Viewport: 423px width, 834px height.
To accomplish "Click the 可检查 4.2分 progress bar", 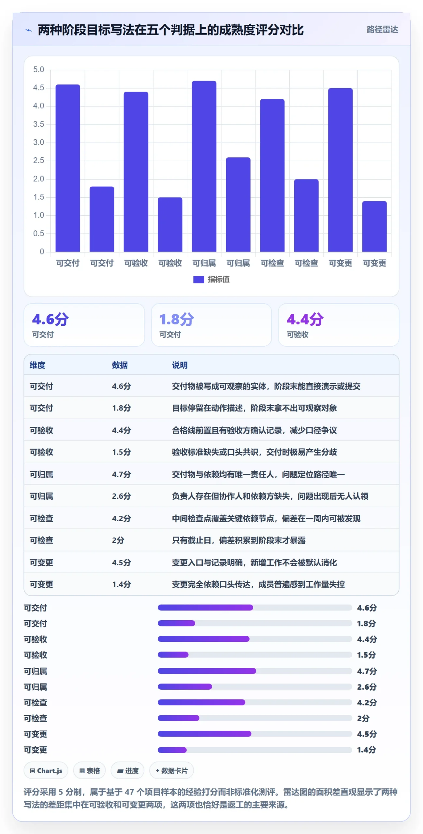I will (x=255, y=702).
